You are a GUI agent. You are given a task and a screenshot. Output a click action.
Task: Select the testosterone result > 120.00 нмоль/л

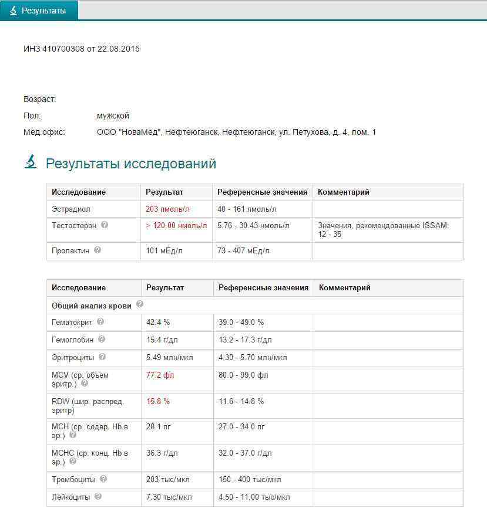coord(176,225)
